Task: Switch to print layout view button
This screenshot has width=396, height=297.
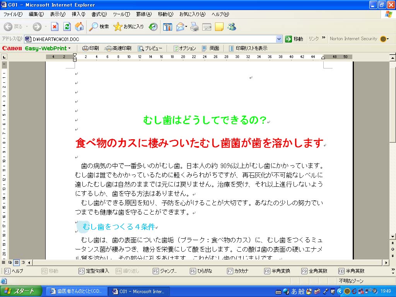Action: click(17, 263)
